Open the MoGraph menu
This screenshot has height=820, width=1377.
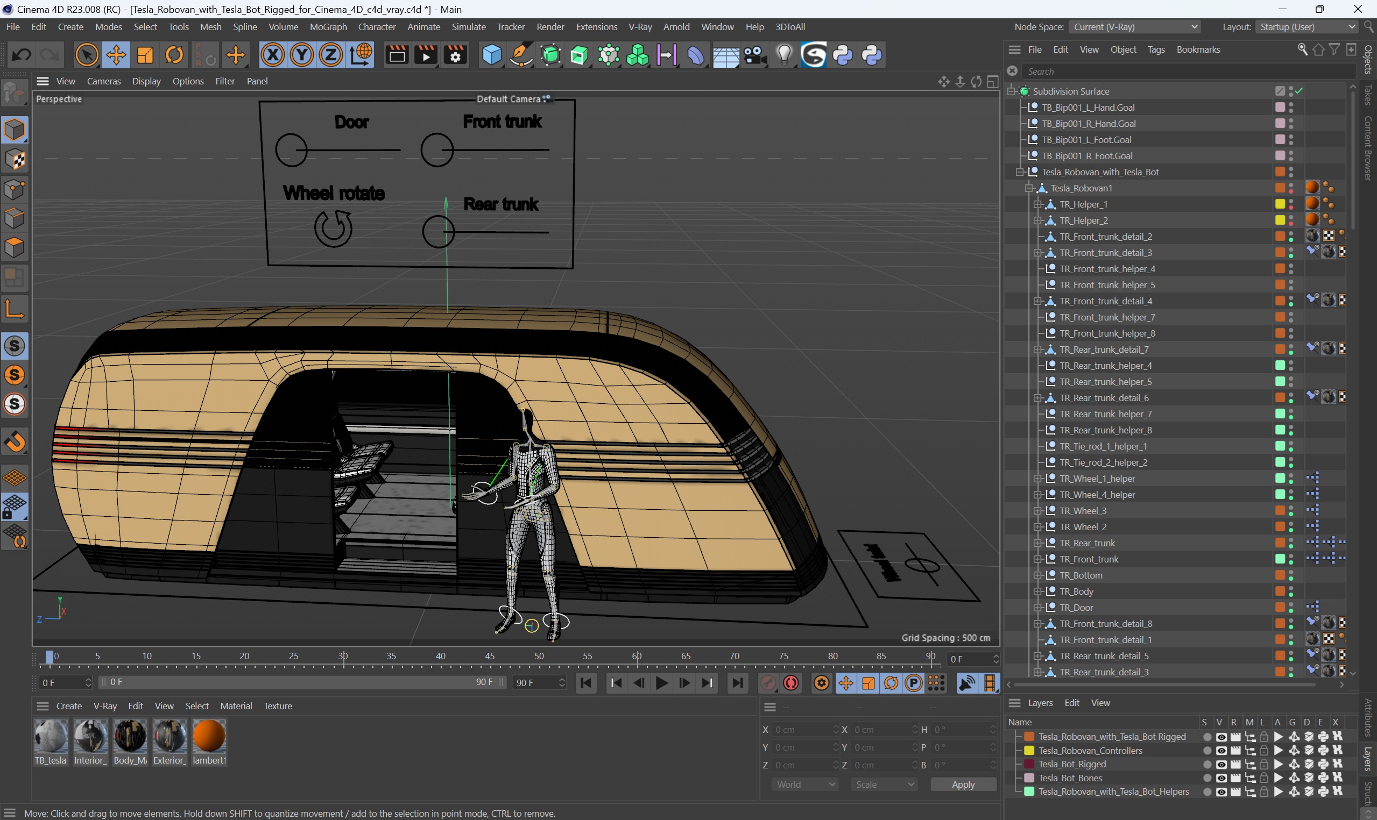328,26
